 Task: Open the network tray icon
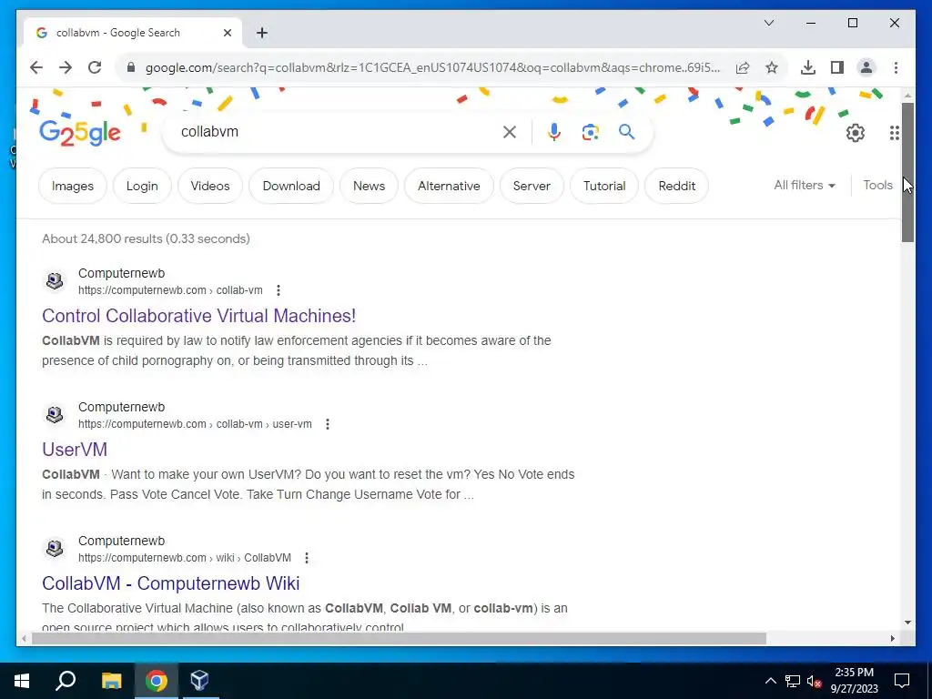click(793, 681)
